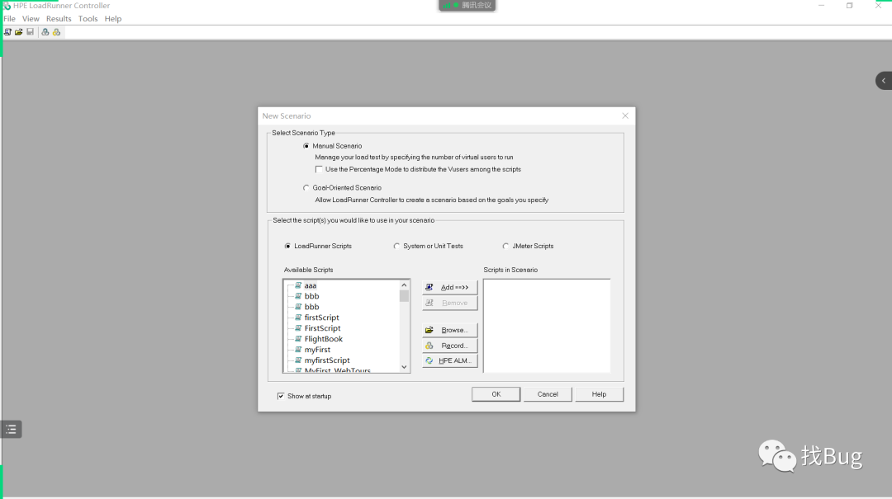The width and height of the screenshot is (892, 499).
Task: Expand the collapsed side panel arrow at right edge
Action: click(884, 81)
